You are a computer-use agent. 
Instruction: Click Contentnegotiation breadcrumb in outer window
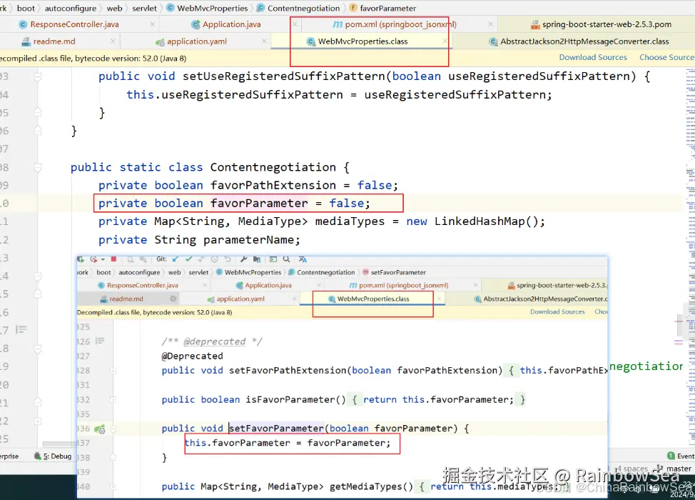tap(298, 8)
